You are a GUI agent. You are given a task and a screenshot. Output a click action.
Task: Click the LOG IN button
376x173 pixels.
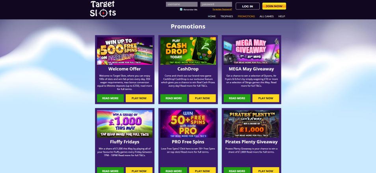(x=248, y=6)
